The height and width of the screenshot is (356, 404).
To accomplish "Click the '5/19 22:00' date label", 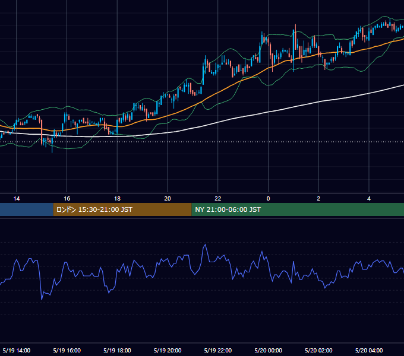I will 218,350.
